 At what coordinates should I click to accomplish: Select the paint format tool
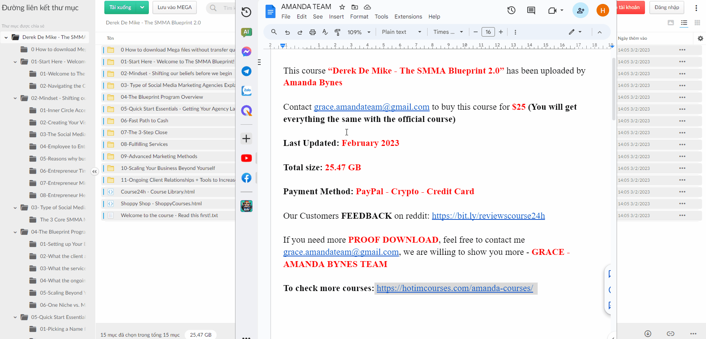(337, 32)
